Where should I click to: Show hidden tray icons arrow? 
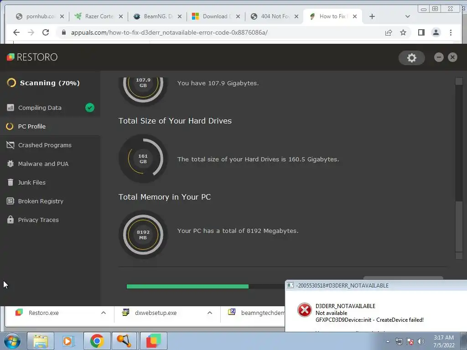click(x=388, y=341)
